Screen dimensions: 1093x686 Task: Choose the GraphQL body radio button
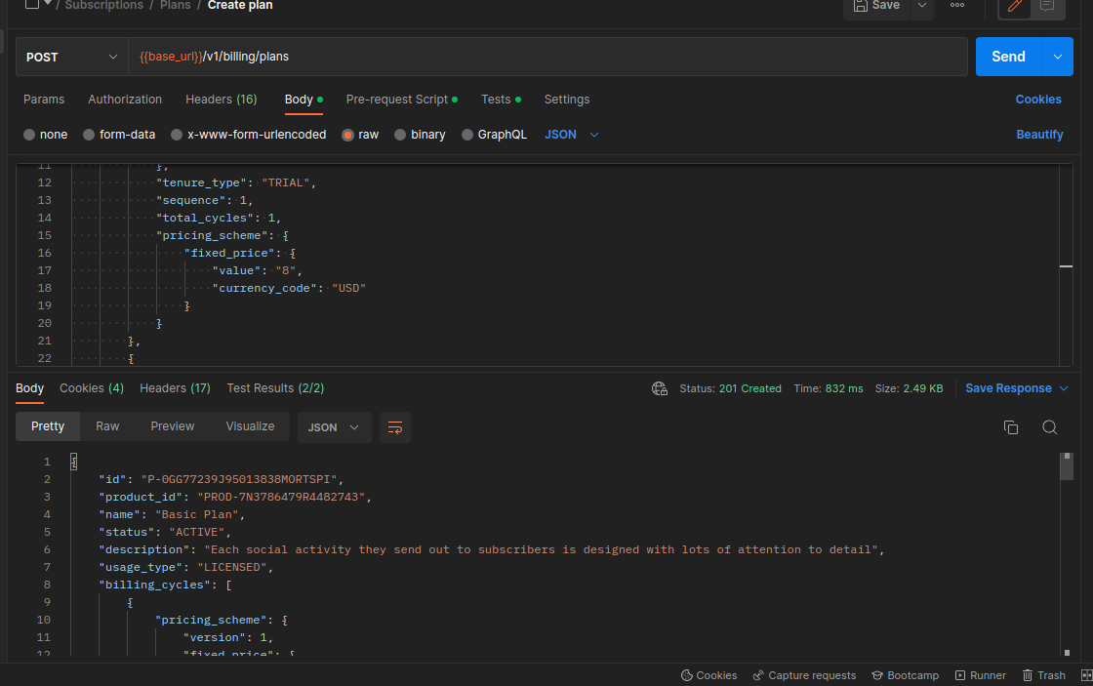(x=494, y=135)
